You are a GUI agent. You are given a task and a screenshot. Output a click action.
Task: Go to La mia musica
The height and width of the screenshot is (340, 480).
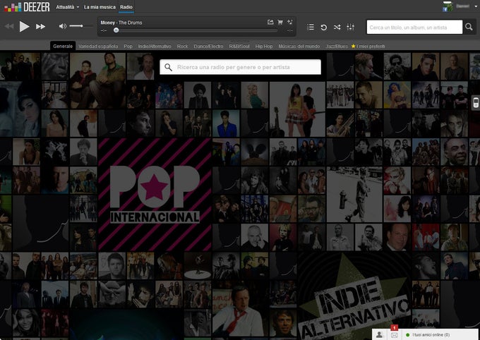[100, 7]
